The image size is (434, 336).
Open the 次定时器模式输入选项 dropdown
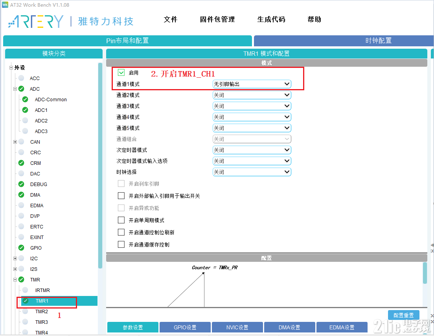(252, 161)
